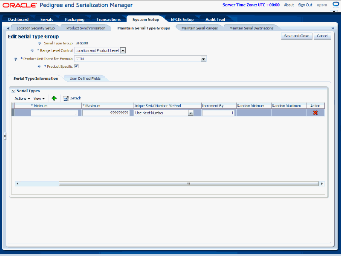The image size is (341, 256).
Task: Open the Actions menu dropdown
Action: 22,99
